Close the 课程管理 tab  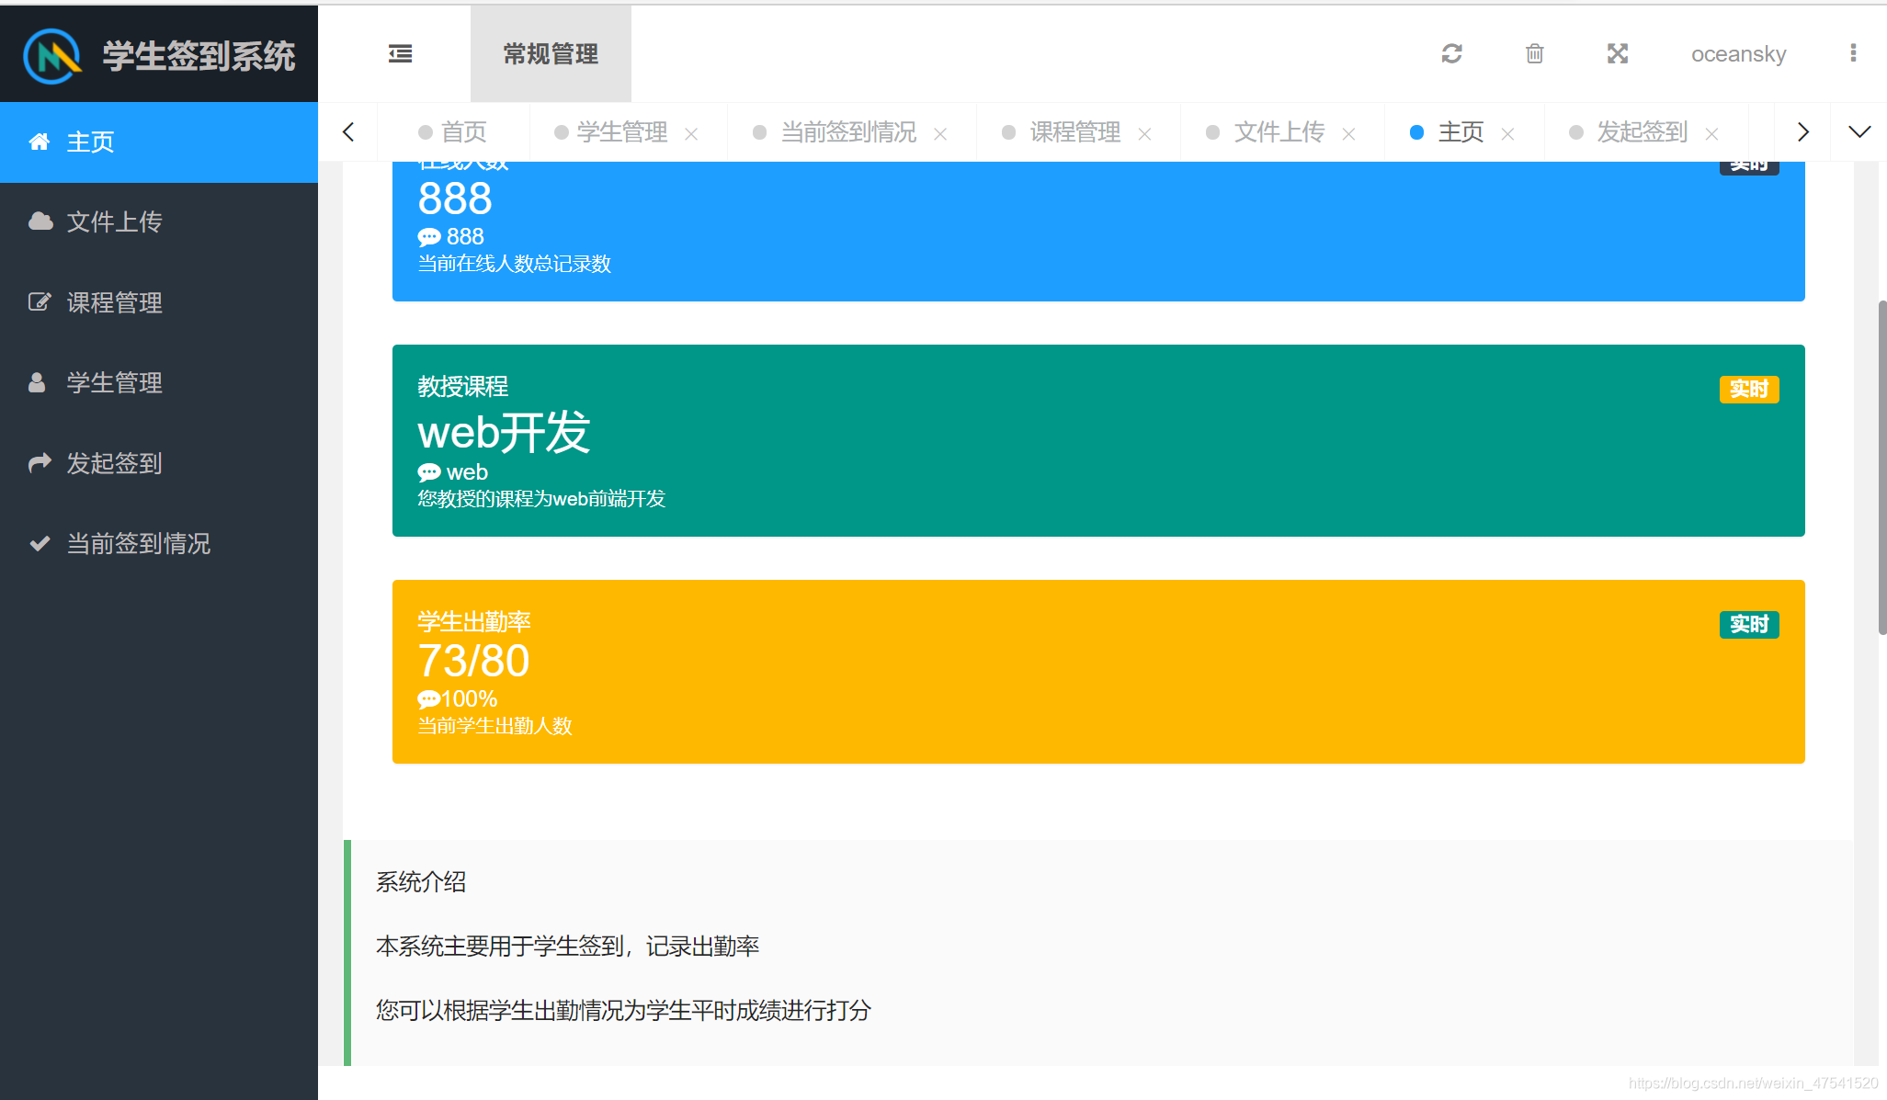tap(1144, 133)
